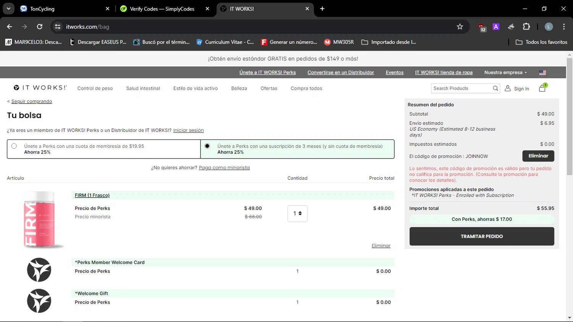Click Eliminar link under FIRM item
The height and width of the screenshot is (322, 573).
pyautogui.click(x=381, y=246)
